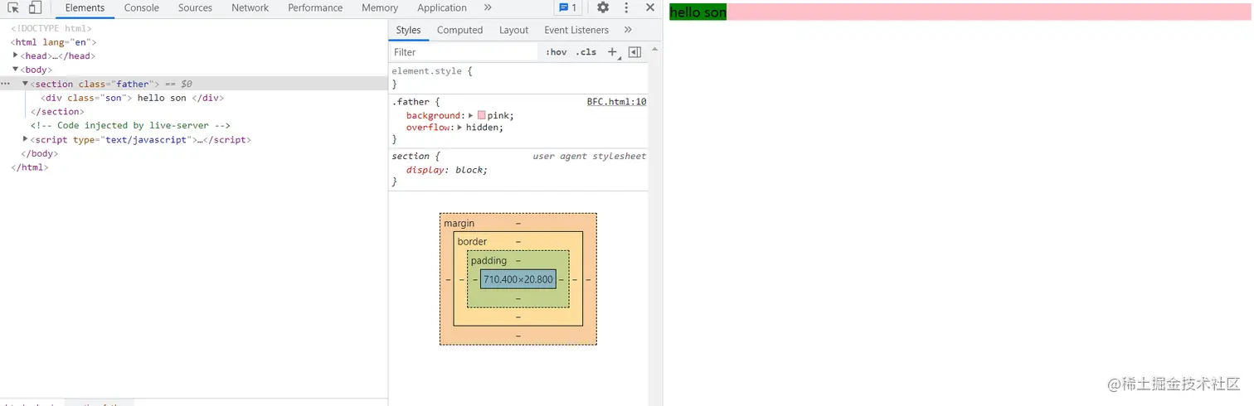This screenshot has width=1254, height=406.
Task: Click the styles Filter input field
Action: tap(464, 52)
